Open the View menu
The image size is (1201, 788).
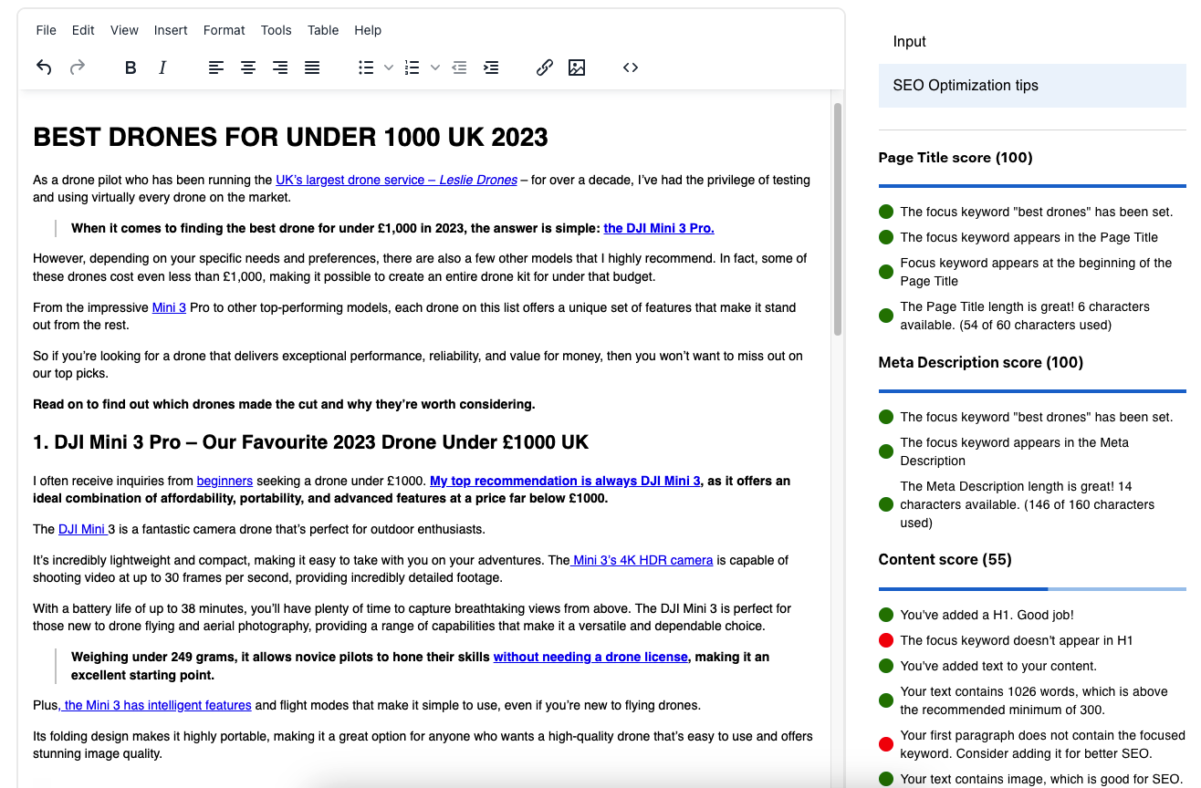[124, 30]
